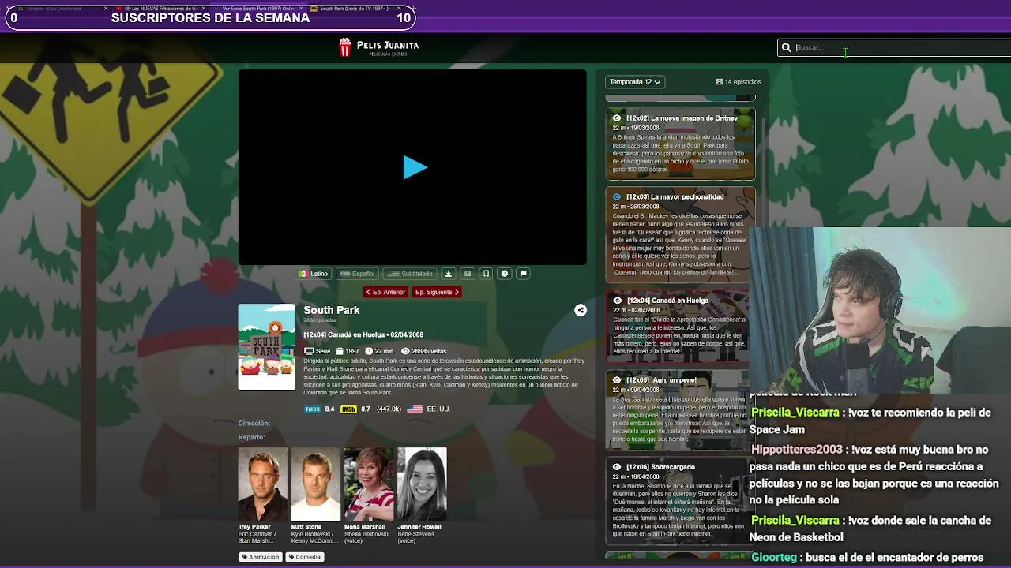Toggle watched eye on episode 12x05

617,380
